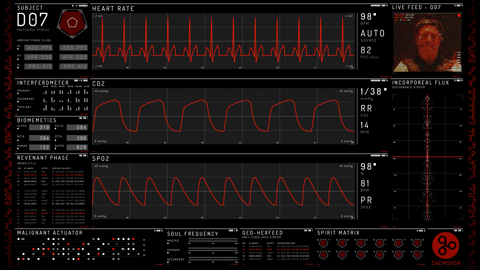
Task: Select Spirit Matrix pentagon labeled 22
Action: pos(379,243)
